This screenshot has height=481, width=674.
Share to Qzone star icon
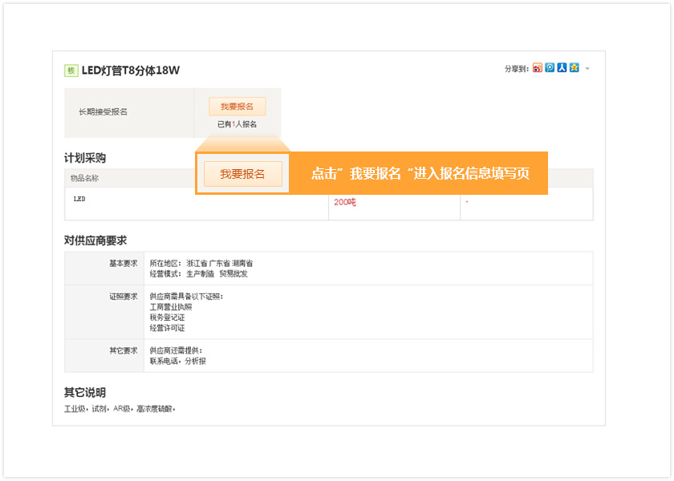coord(575,68)
